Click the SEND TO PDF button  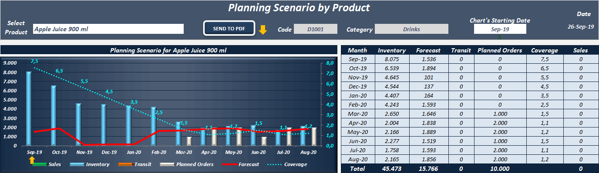click(229, 29)
